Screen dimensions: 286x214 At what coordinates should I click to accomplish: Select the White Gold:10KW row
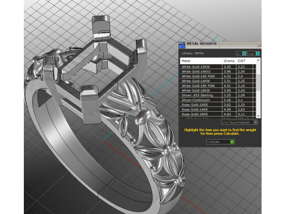[x=218, y=67]
